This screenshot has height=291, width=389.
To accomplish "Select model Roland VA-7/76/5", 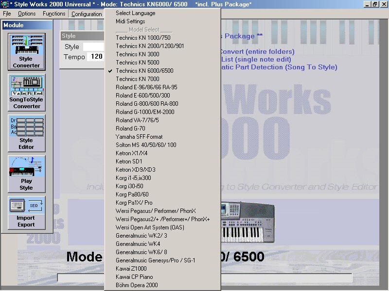I will pyautogui.click(x=162, y=120).
